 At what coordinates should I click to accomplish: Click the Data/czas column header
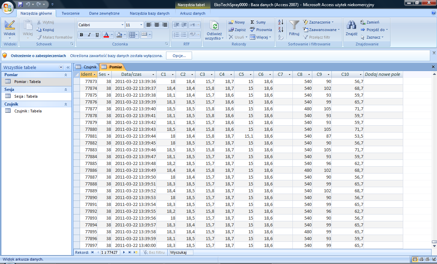(134, 74)
